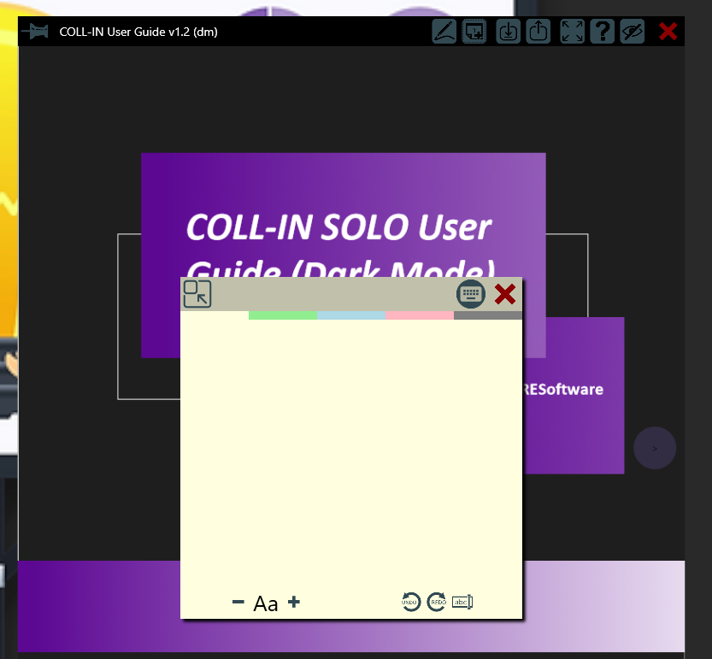Shrink the note with the resize arrow icon
Screen dimensions: 712x659
[197, 294]
